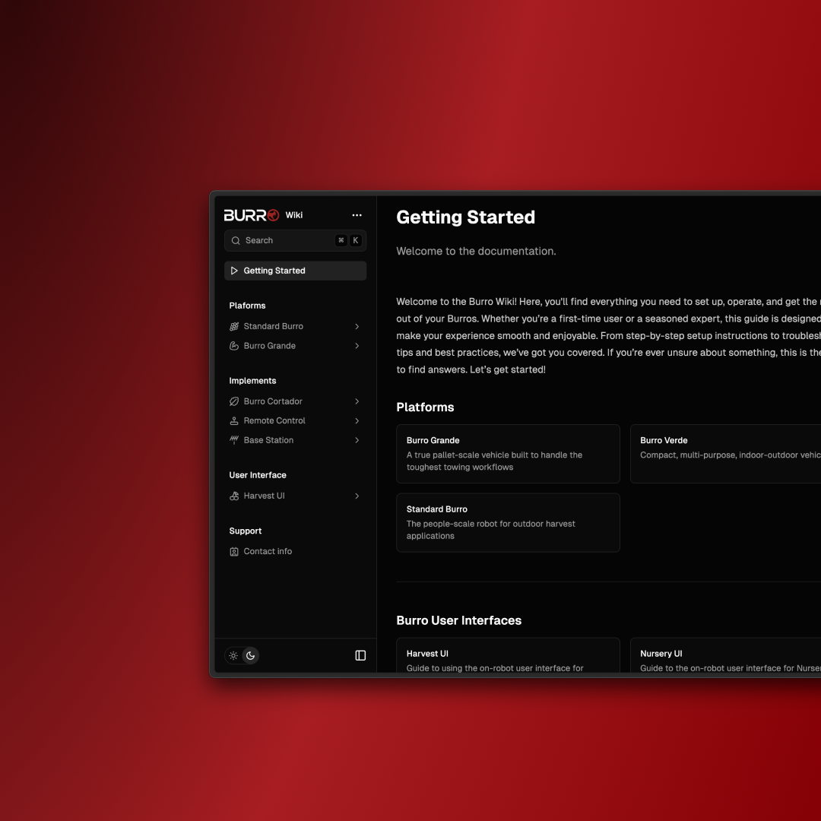
Task: Open the Burro Grande platform card
Action: click(508, 453)
